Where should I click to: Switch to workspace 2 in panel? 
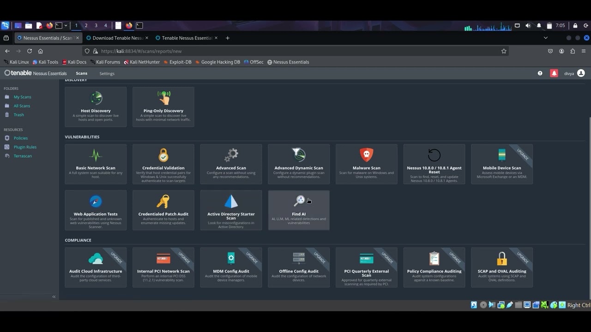pos(86,25)
